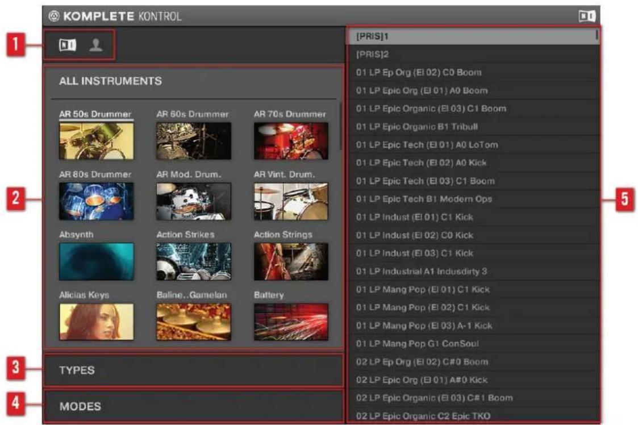Select 01 LP Epic Organic (El 03) C1 Boom
Image resolution: width=638 pixels, height=425 pixels.
coord(473,109)
